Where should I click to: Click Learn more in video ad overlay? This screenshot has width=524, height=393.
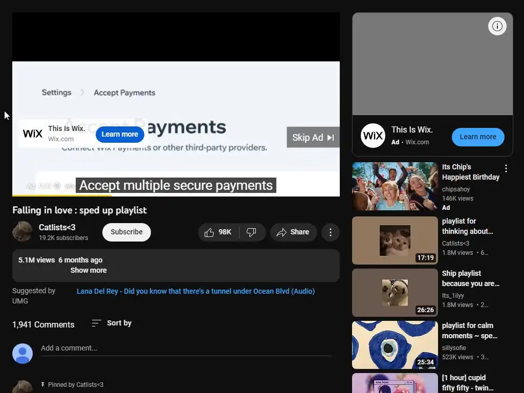coord(120,135)
